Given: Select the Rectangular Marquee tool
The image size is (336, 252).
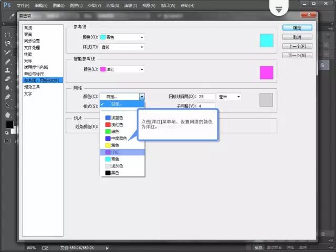Looking at the screenshot, I should [8, 35].
